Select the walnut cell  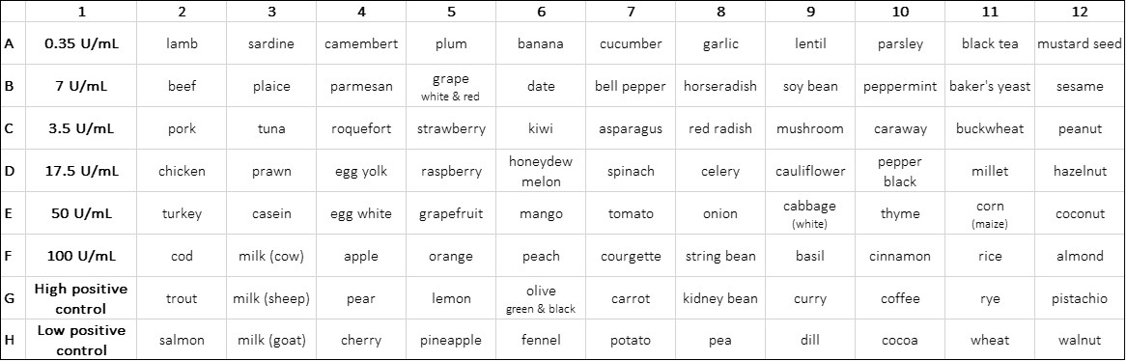[x=1080, y=340]
